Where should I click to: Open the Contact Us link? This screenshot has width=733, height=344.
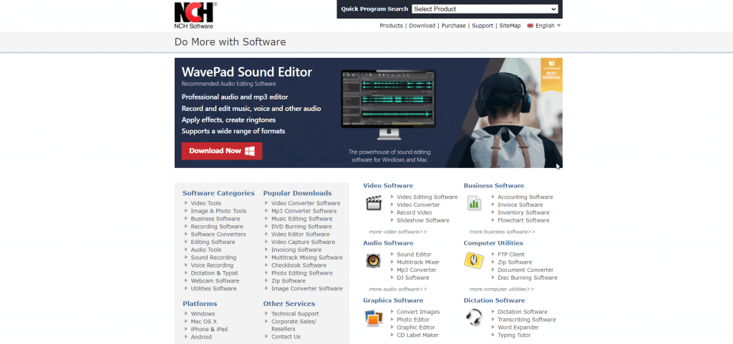[x=286, y=337]
